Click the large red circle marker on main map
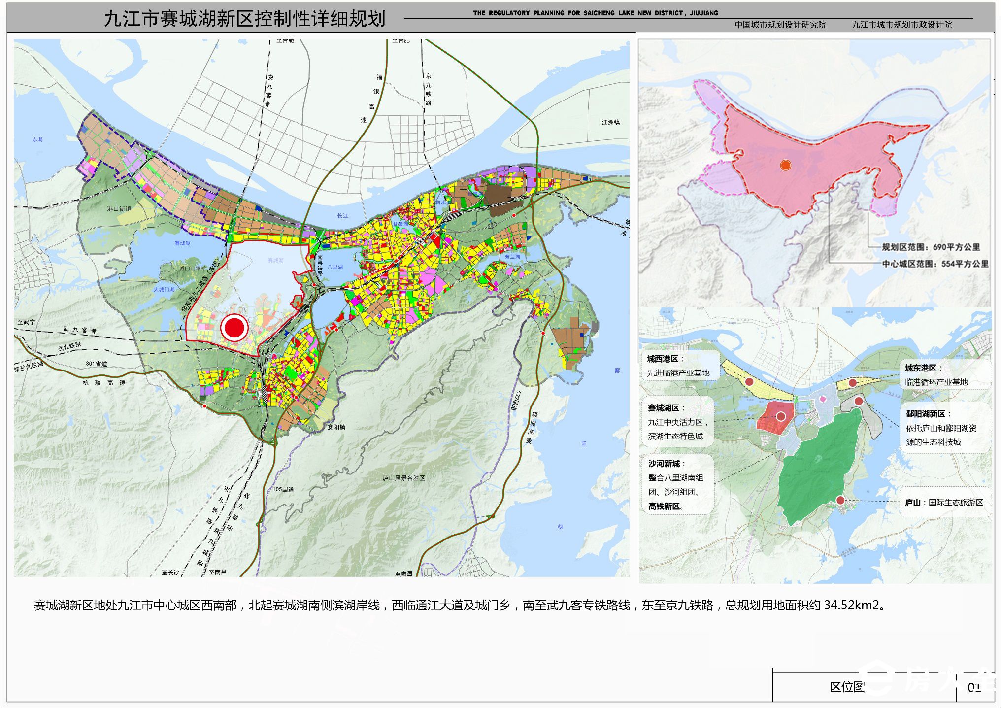This screenshot has height=708, width=1001. [x=234, y=328]
